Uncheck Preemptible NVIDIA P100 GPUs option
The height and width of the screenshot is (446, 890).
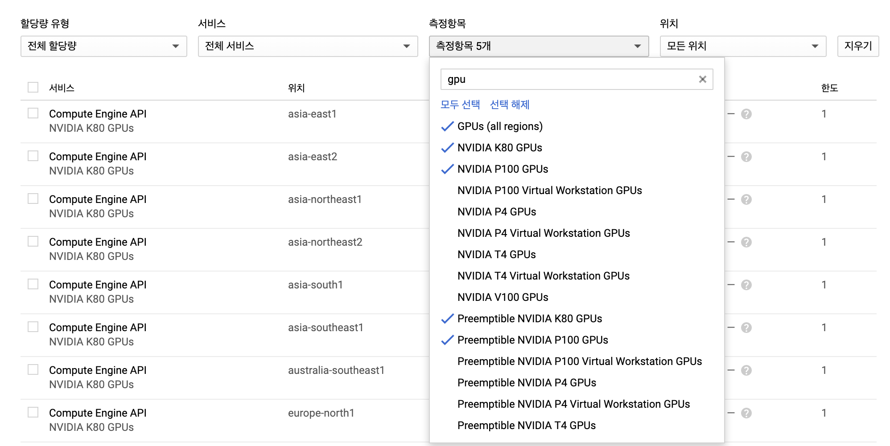coord(577,340)
